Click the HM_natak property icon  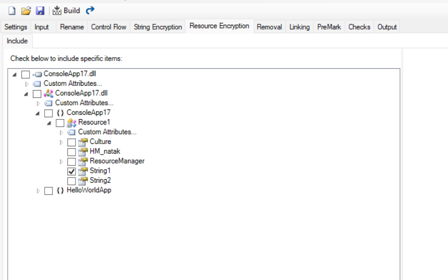click(x=83, y=152)
